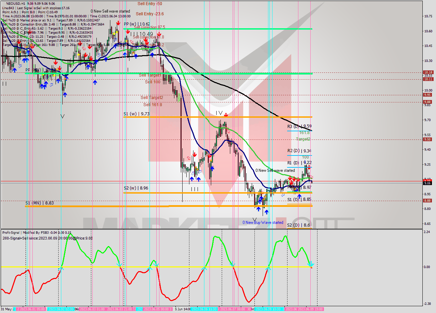Viewport: 436px width, 313px height.
Task: Select the 'R3 (D) | 9.59' resistance label
Action: [299, 126]
